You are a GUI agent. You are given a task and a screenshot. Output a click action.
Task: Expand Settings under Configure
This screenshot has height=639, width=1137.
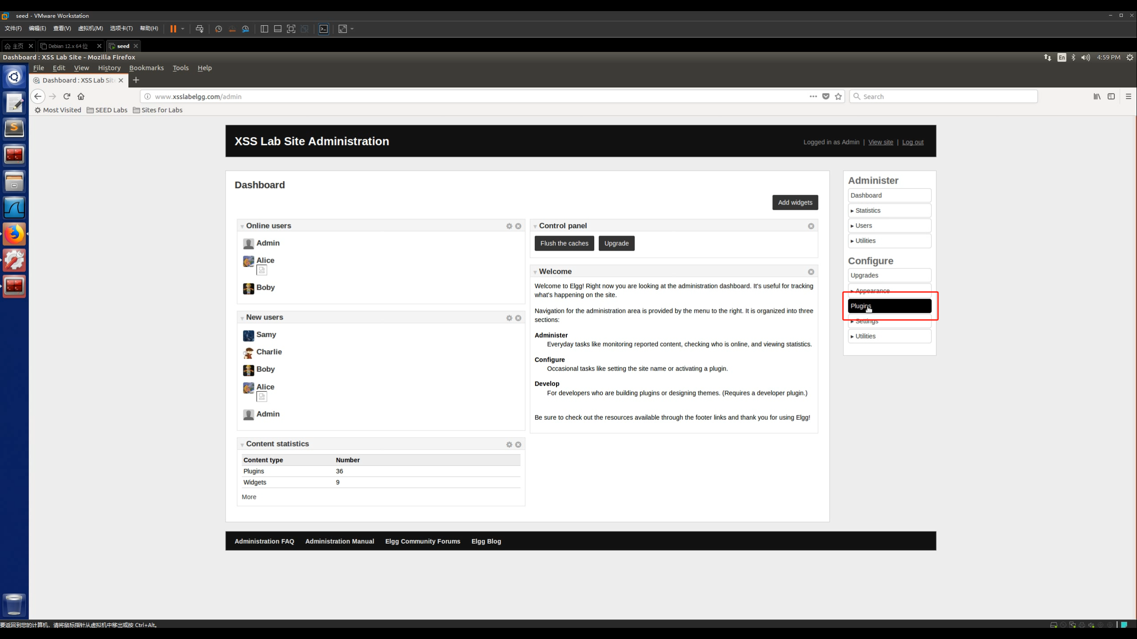pyautogui.click(x=867, y=322)
